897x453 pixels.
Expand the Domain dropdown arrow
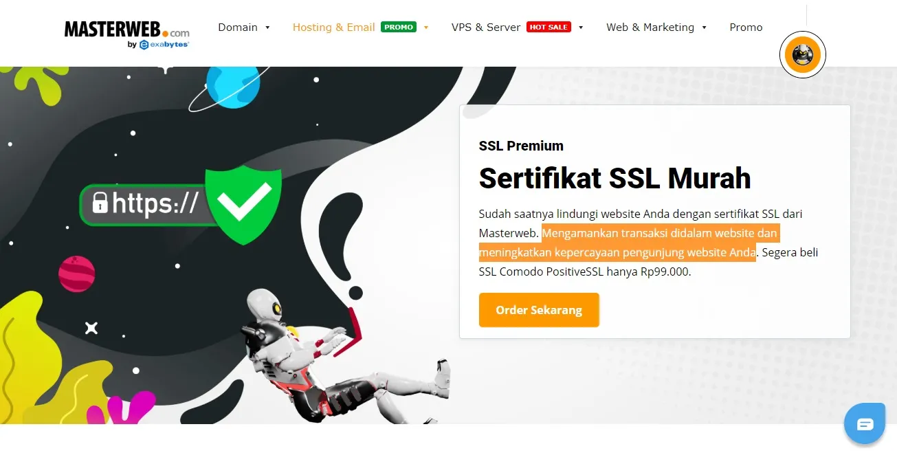(267, 28)
